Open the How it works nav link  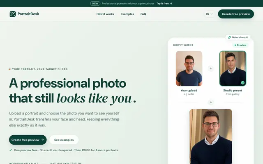[x=105, y=14]
